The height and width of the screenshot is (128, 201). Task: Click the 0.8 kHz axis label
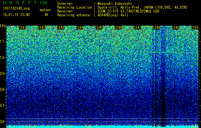[x=3, y=90]
